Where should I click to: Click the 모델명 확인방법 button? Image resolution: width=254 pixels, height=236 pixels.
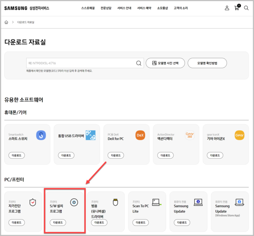pyautogui.click(x=207, y=63)
